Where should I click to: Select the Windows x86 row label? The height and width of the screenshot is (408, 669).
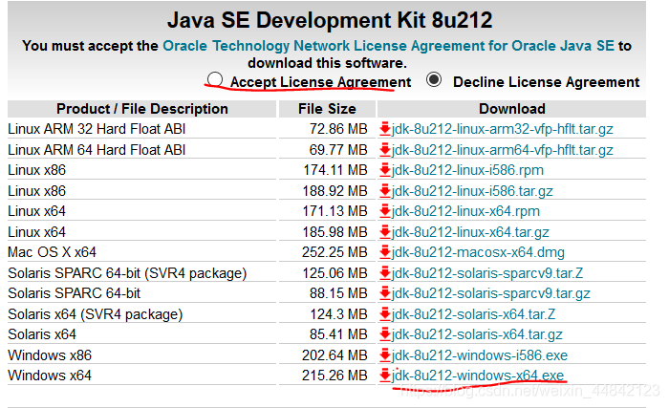(x=50, y=355)
